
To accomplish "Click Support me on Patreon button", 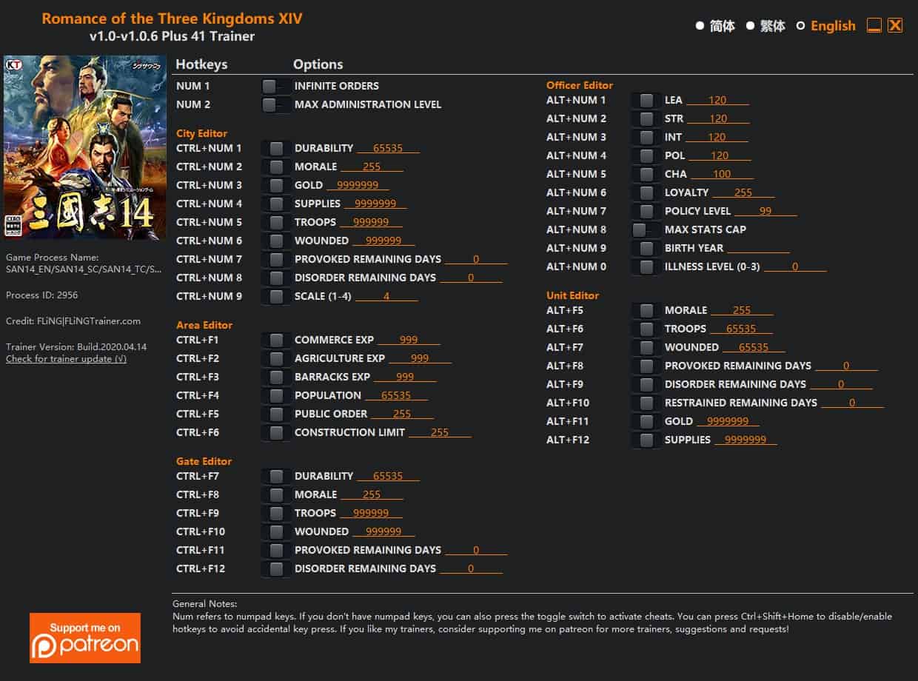I will pyautogui.click(x=85, y=638).
